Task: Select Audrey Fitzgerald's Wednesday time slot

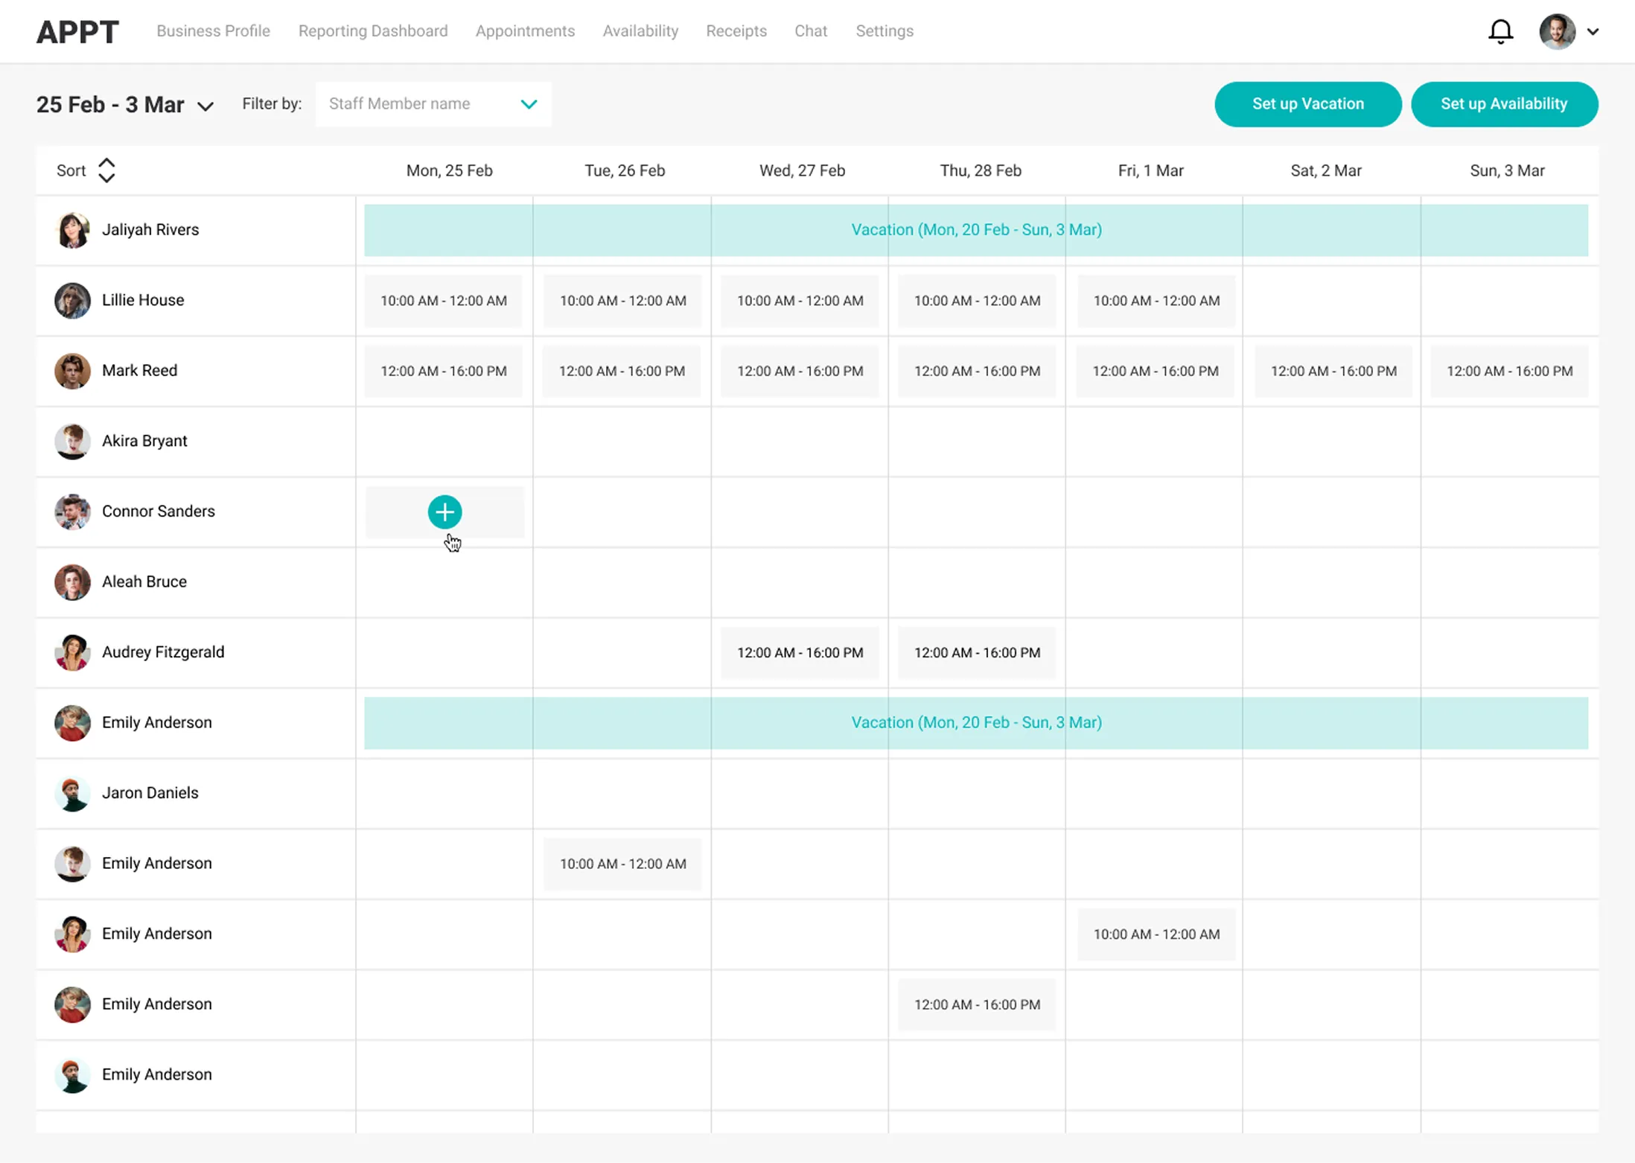Action: click(x=800, y=653)
